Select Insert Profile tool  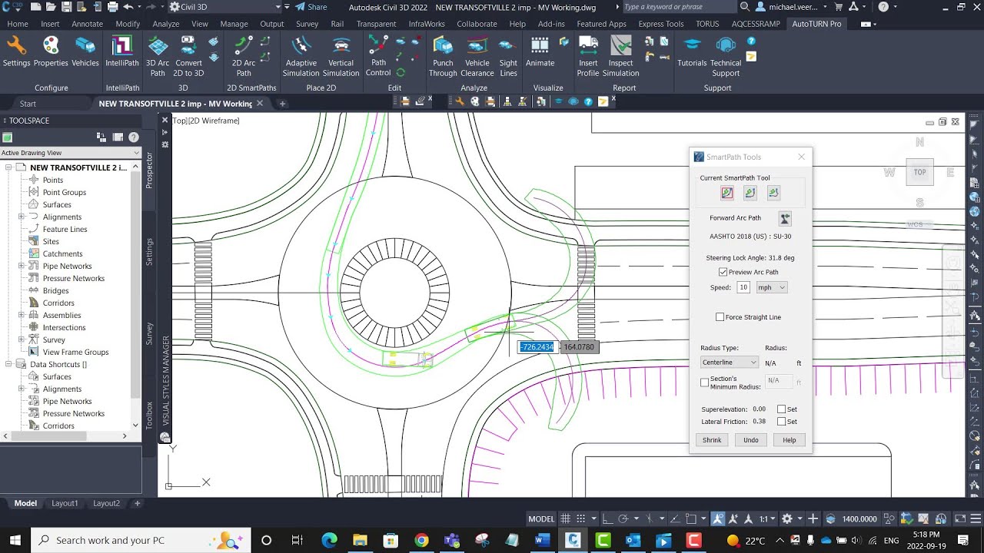point(588,57)
